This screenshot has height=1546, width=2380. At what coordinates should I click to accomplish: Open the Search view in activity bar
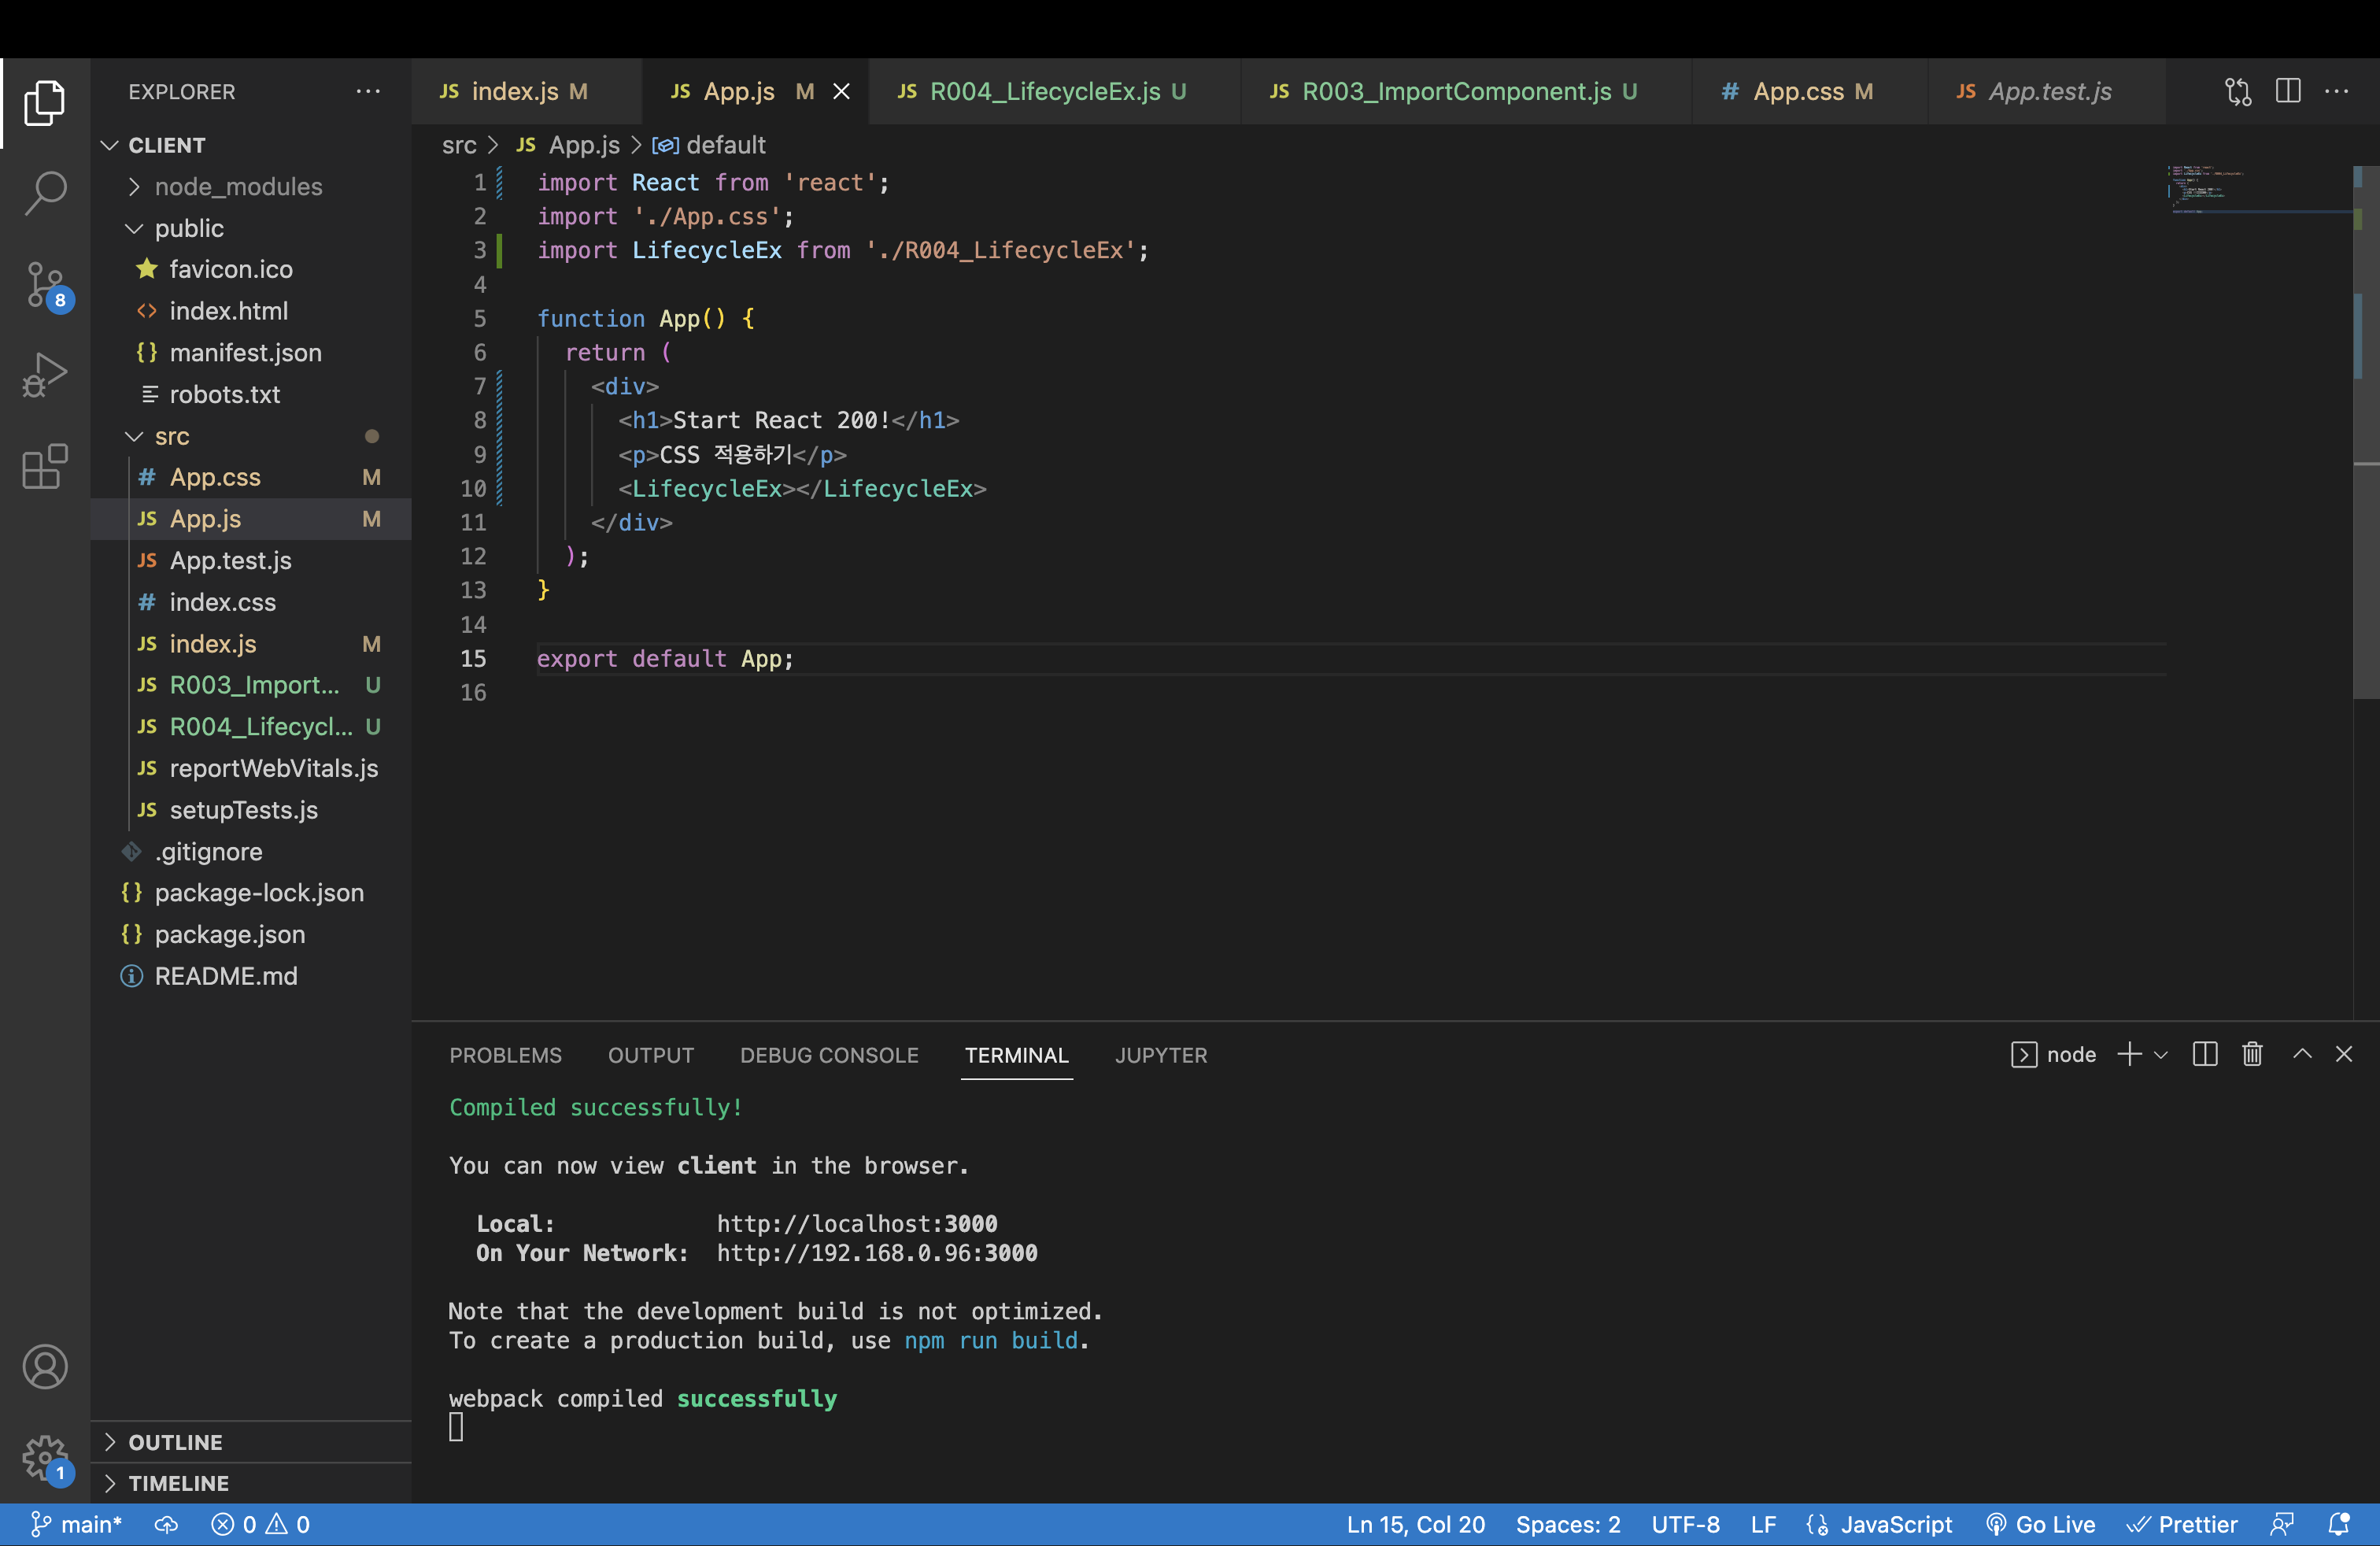point(45,193)
